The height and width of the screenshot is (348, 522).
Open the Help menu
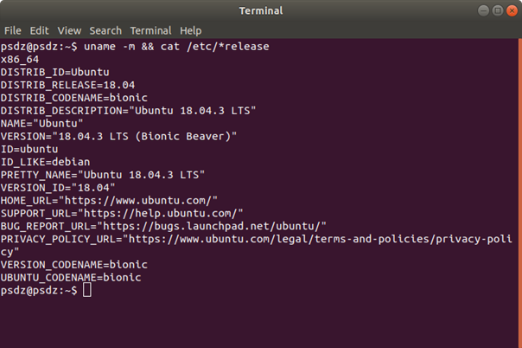coord(191,30)
